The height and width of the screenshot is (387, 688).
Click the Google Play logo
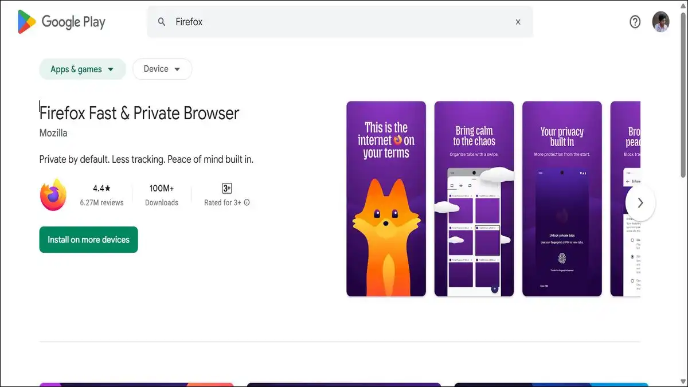62,22
